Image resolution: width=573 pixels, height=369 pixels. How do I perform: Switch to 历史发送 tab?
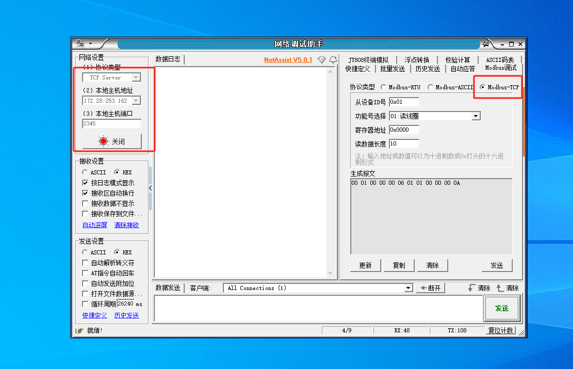click(x=428, y=69)
